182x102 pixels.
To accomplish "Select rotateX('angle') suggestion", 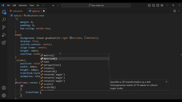I will [x=75, y=75].
